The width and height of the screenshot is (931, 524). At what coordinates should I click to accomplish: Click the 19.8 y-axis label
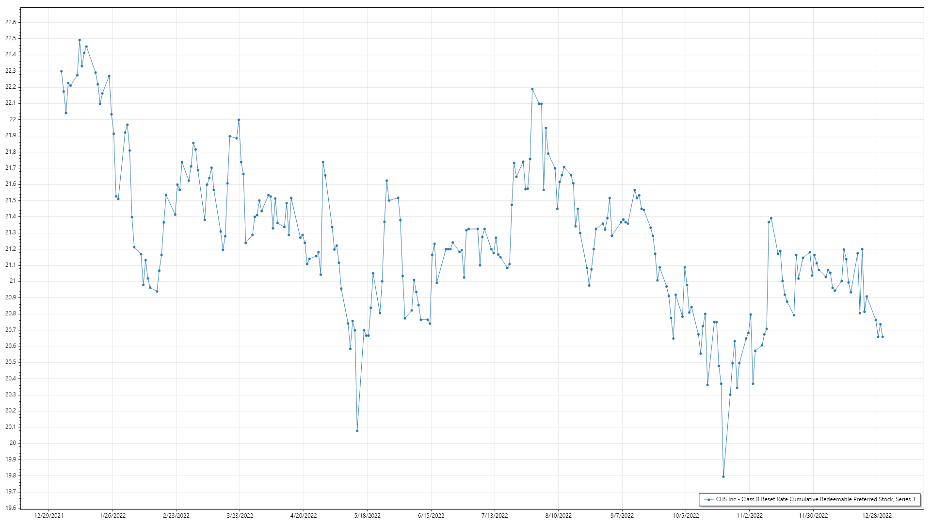(x=11, y=475)
